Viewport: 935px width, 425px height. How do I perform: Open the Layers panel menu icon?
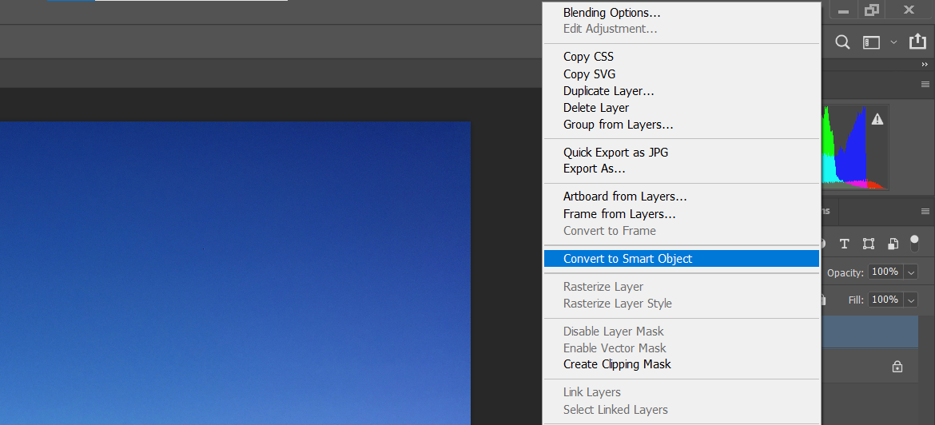point(925,211)
